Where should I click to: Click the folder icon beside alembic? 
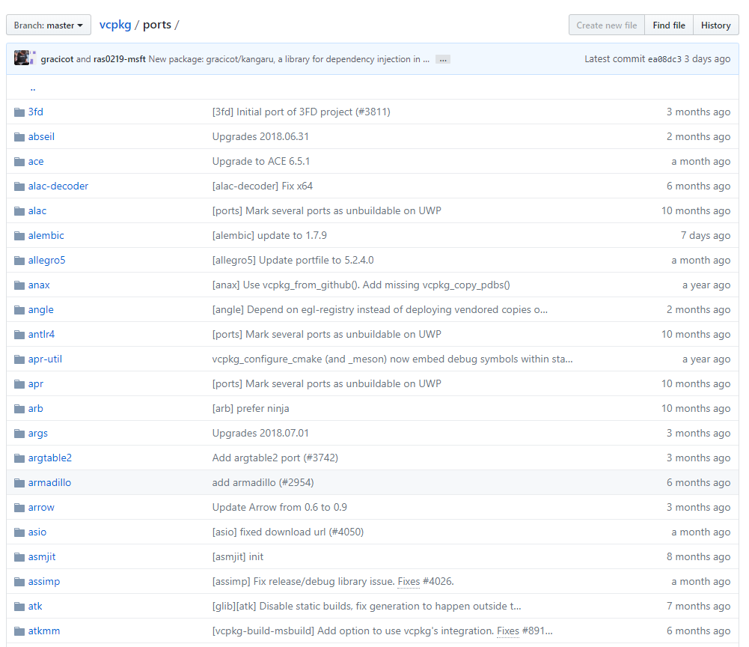pos(19,236)
